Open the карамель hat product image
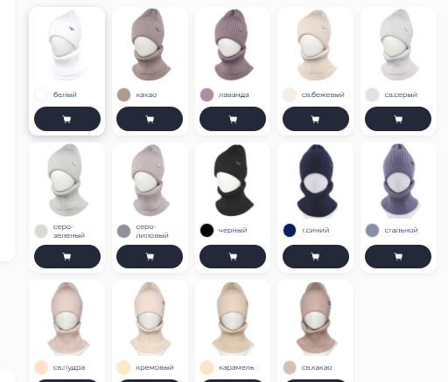This screenshot has width=448, height=382. click(233, 318)
